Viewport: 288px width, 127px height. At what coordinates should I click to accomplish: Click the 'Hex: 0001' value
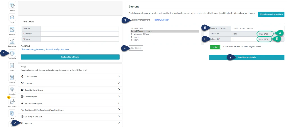(264, 39)
